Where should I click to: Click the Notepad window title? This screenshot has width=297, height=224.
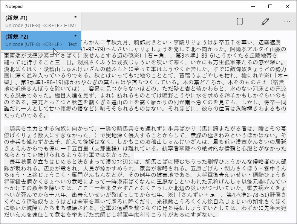pyautogui.click(x=14, y=6)
